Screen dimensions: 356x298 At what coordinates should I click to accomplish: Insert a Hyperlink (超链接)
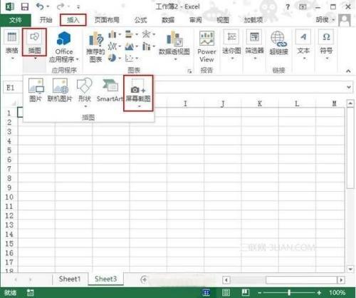tap(278, 43)
